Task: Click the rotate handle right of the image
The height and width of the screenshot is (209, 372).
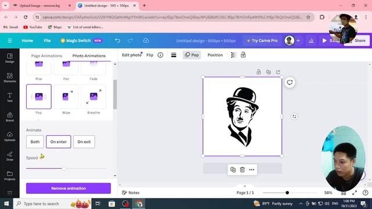Action: (294, 116)
